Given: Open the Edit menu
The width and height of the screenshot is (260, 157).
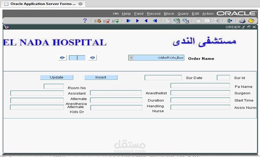Looking at the screenshot, I should click(195, 14).
